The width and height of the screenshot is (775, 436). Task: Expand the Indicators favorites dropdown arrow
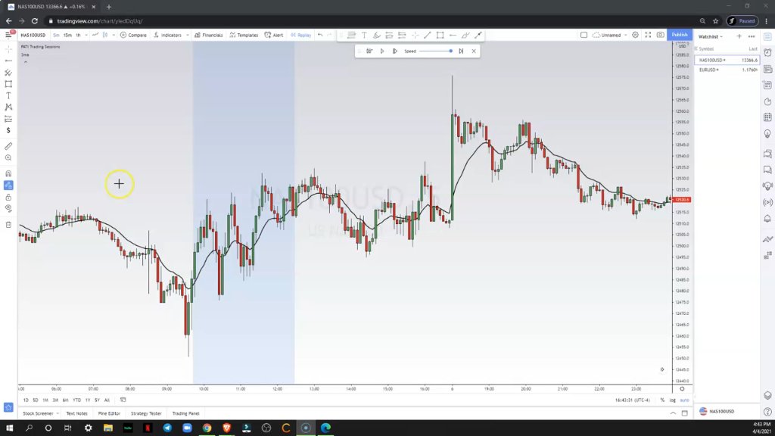188,35
